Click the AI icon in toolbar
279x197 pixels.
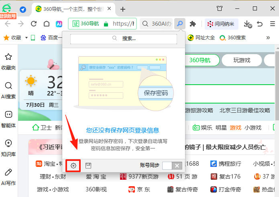click(59, 24)
